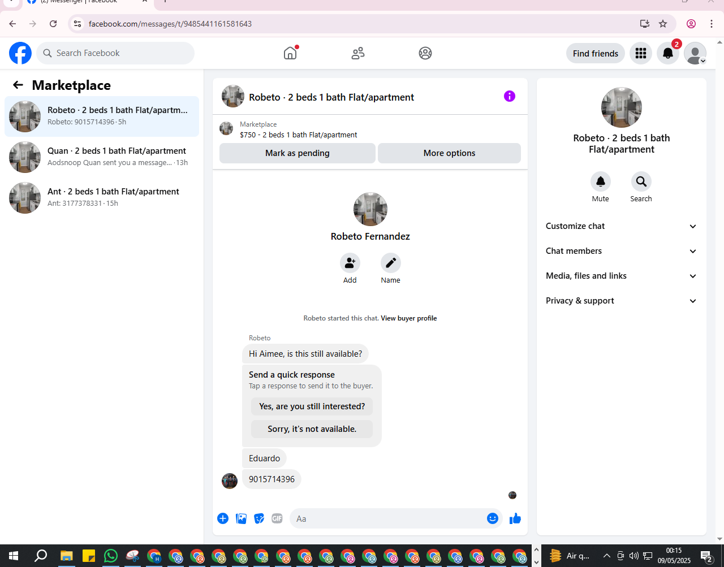Open the Groups icon in top navigation
The width and height of the screenshot is (724, 567).
click(425, 53)
